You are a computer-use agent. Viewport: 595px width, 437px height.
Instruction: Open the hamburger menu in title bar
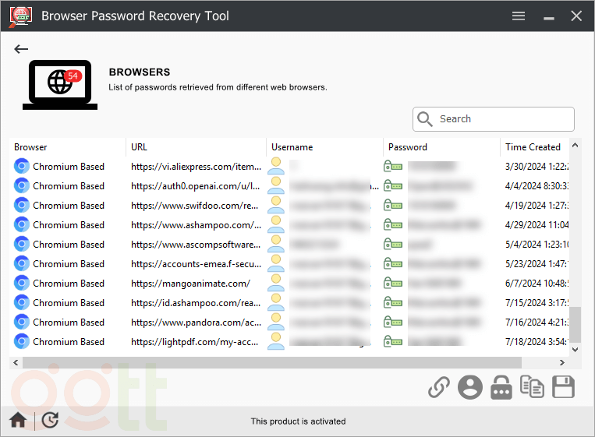(519, 16)
